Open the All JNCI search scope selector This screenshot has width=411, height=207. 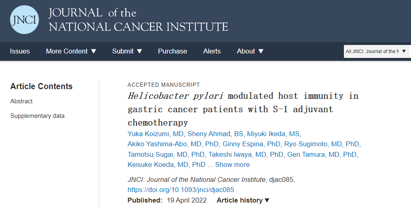(x=376, y=51)
